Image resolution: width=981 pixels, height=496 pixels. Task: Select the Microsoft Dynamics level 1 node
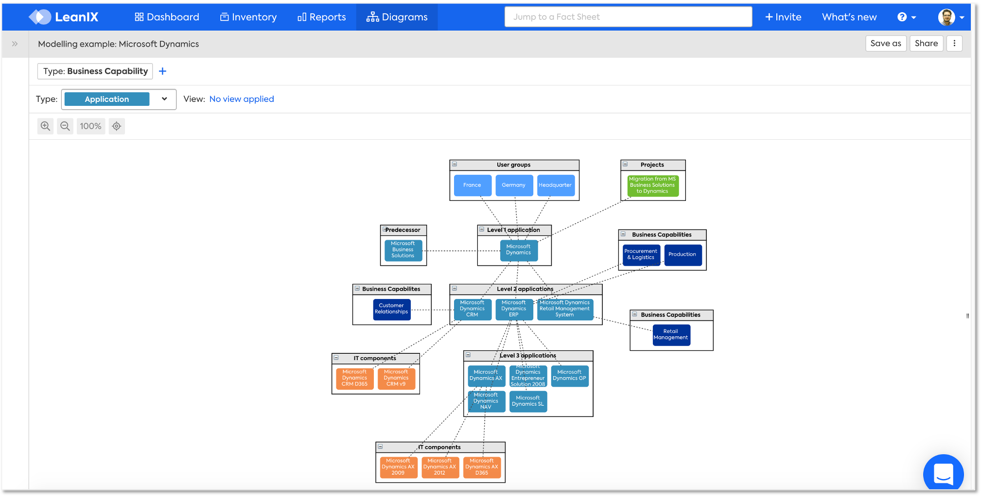click(x=519, y=250)
